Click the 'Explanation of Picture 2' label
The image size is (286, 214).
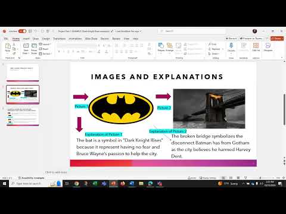168,131
